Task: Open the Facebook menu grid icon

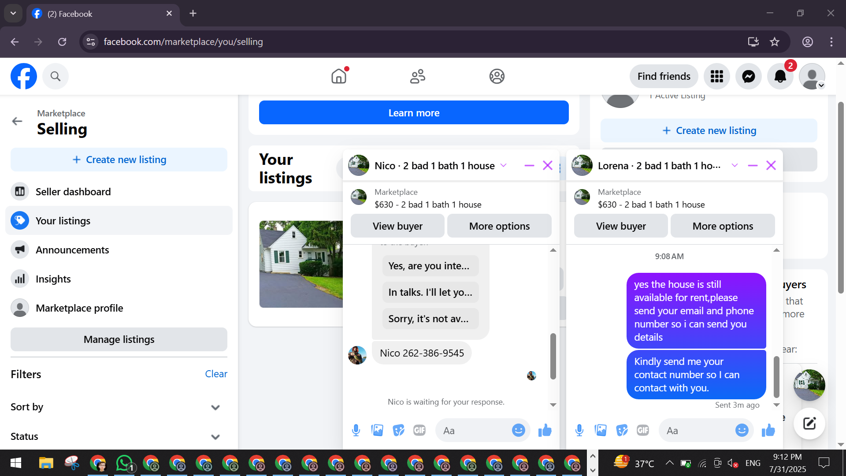Action: coord(716,76)
